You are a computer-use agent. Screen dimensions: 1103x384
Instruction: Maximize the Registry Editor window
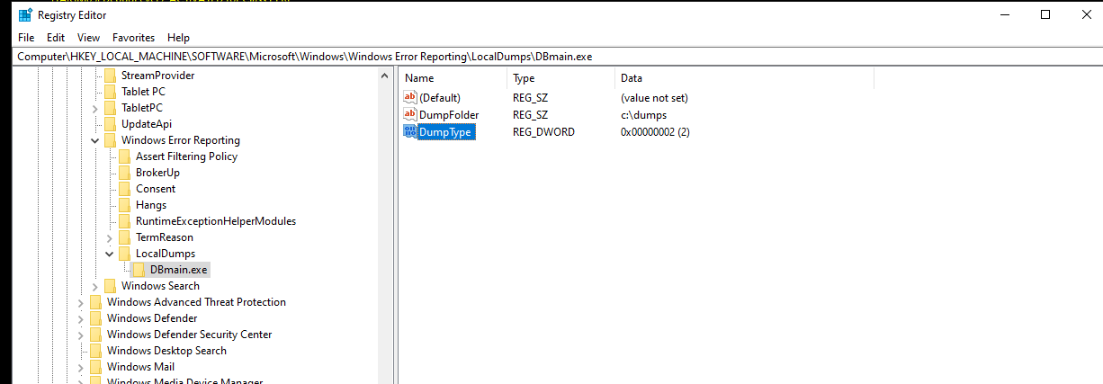pos(1045,14)
